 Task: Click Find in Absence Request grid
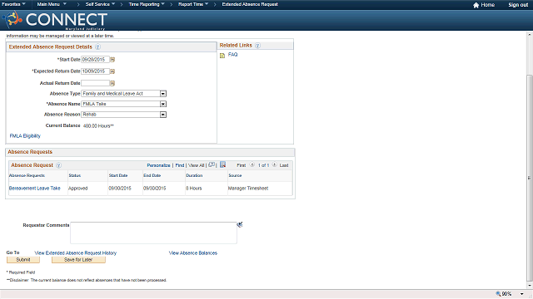(x=180, y=165)
